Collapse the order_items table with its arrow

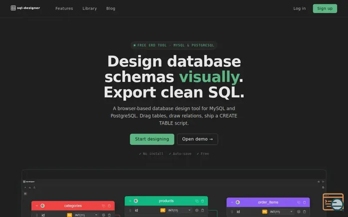232,202
